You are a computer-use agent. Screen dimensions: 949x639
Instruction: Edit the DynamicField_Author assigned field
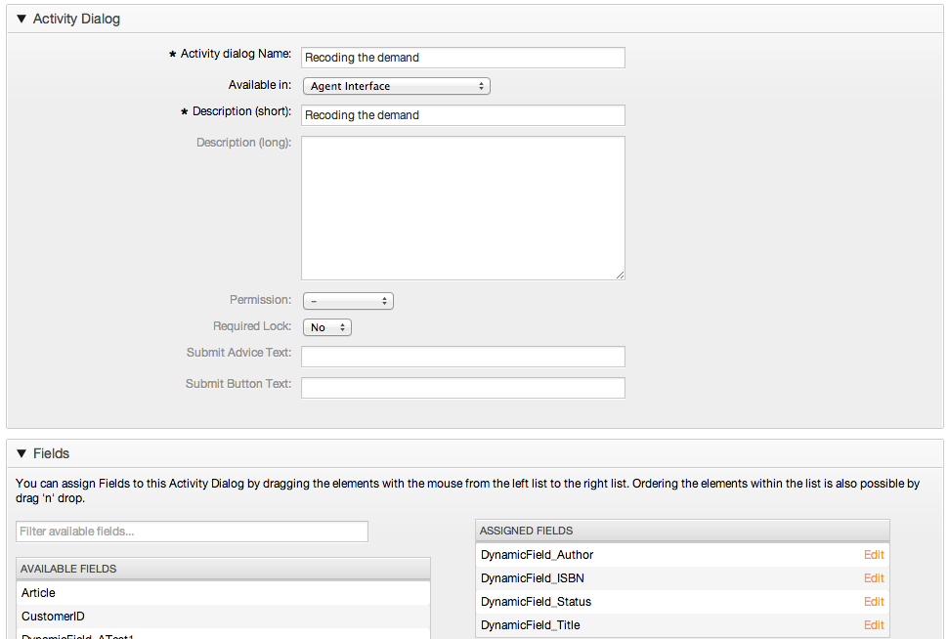coord(873,555)
